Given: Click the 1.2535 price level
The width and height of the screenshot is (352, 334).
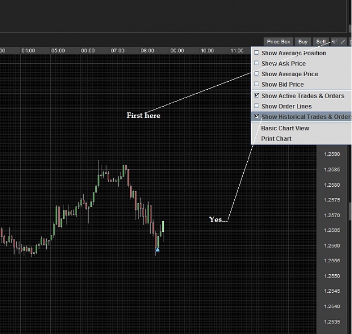Looking at the screenshot, I should (x=332, y=322).
